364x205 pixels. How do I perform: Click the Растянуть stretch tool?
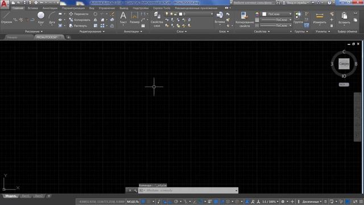(78, 26)
